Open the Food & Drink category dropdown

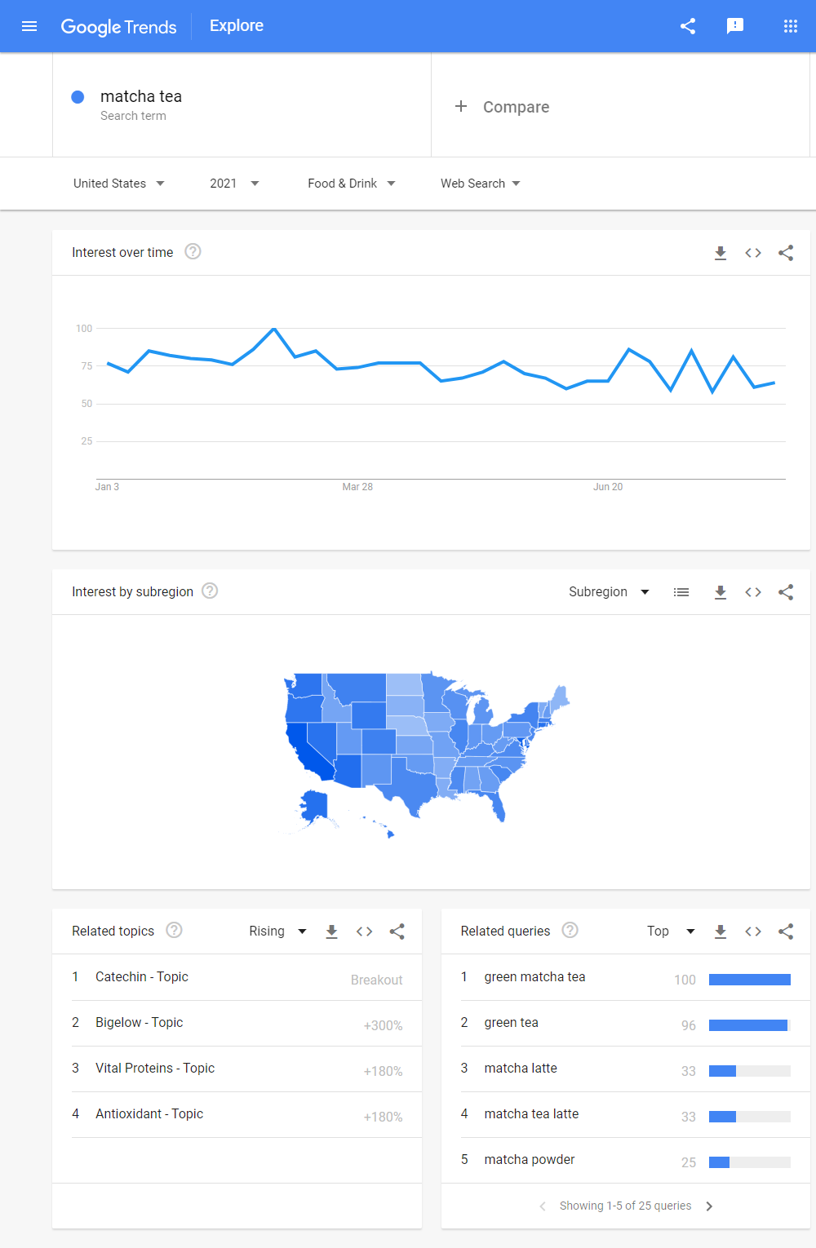point(351,183)
